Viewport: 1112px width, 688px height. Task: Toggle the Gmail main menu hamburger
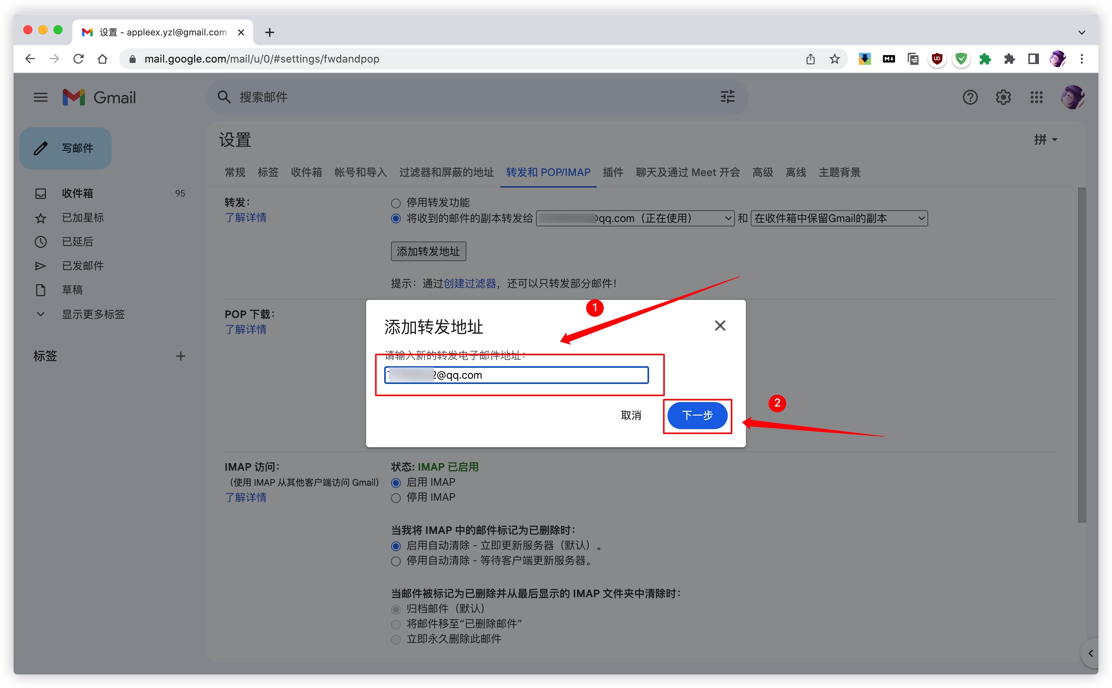point(40,97)
